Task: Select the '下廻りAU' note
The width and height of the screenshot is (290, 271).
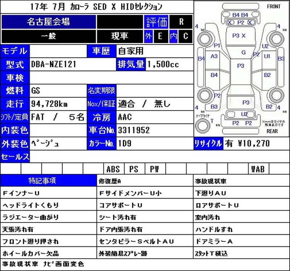Action: point(211,193)
